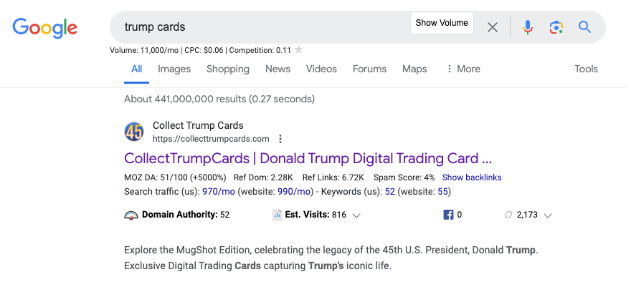Viewport: 626px width, 287px height.
Task: Clear the search box with the X icon
Action: pos(493,27)
